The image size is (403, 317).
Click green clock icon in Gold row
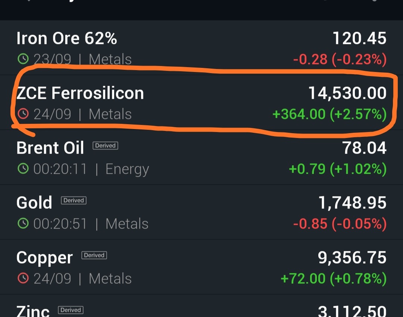(23, 223)
